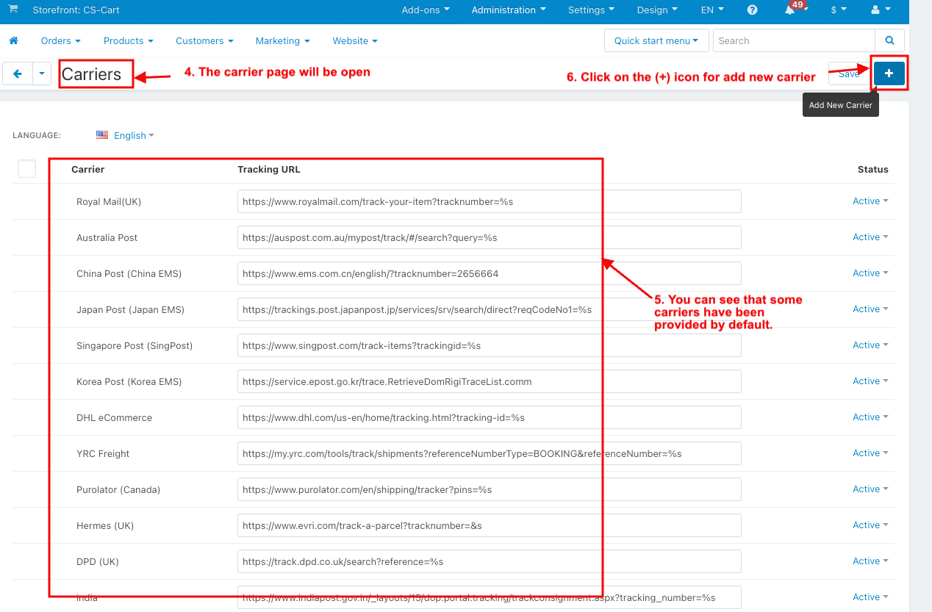Click the 'Carrier' column header

coord(88,169)
